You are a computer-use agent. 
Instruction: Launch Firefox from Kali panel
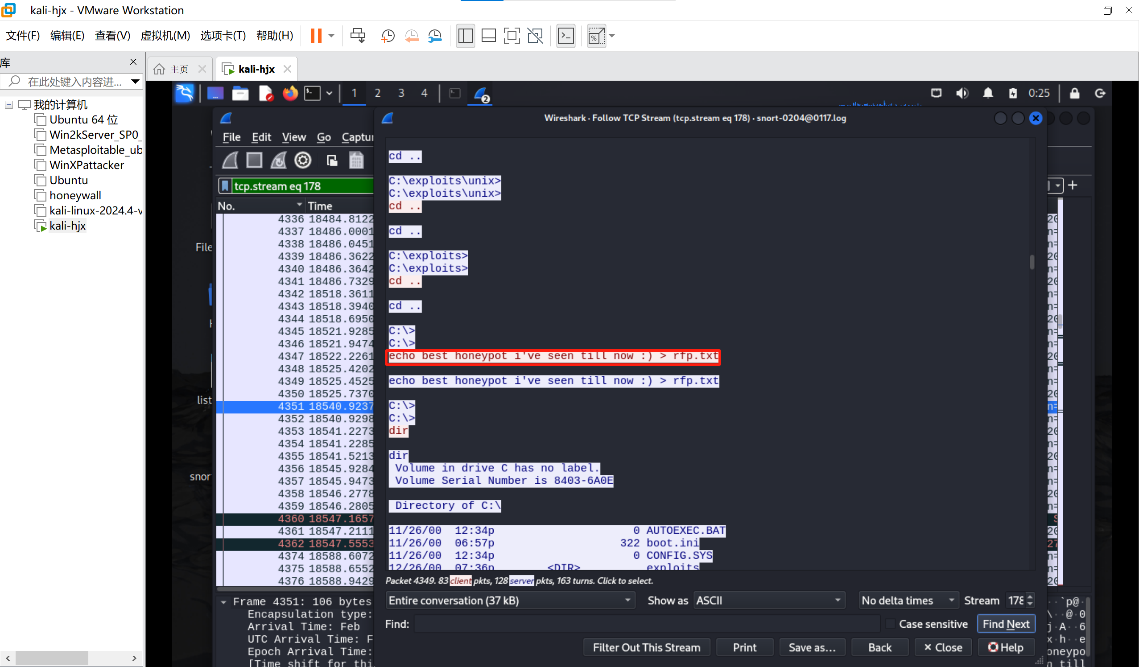pos(290,94)
